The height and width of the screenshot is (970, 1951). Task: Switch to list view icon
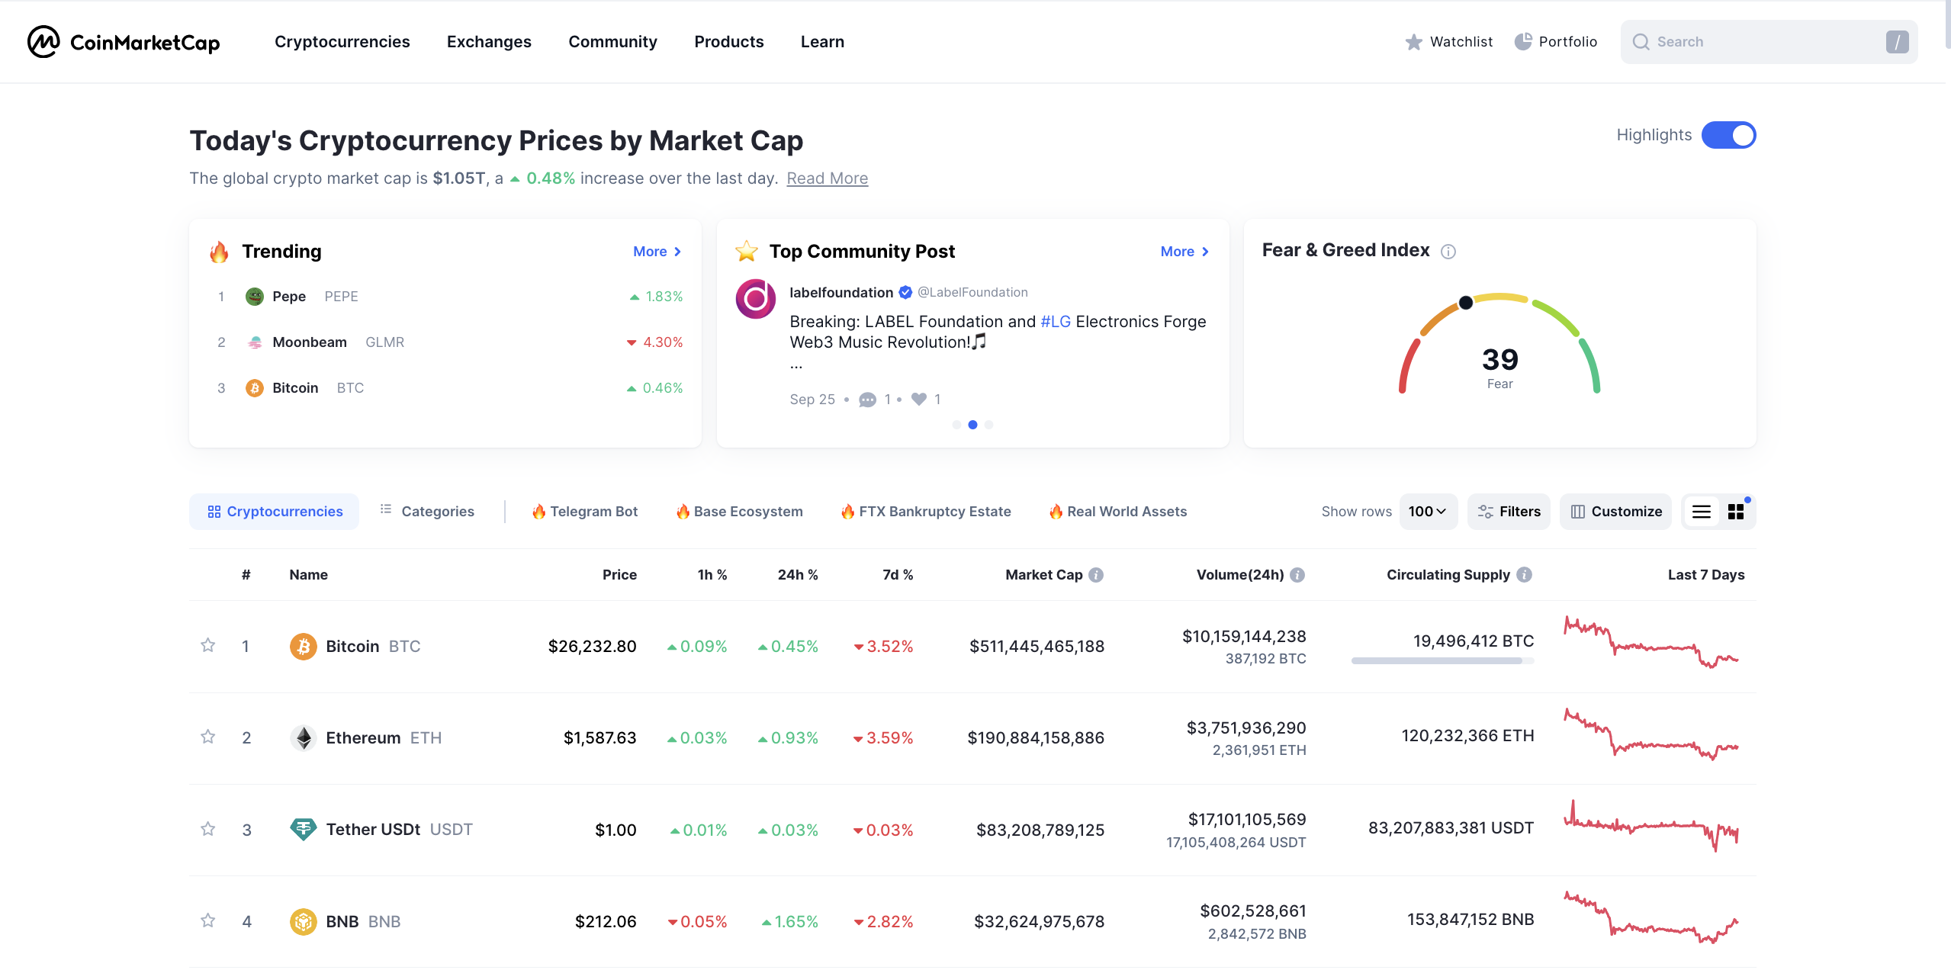click(x=1702, y=512)
